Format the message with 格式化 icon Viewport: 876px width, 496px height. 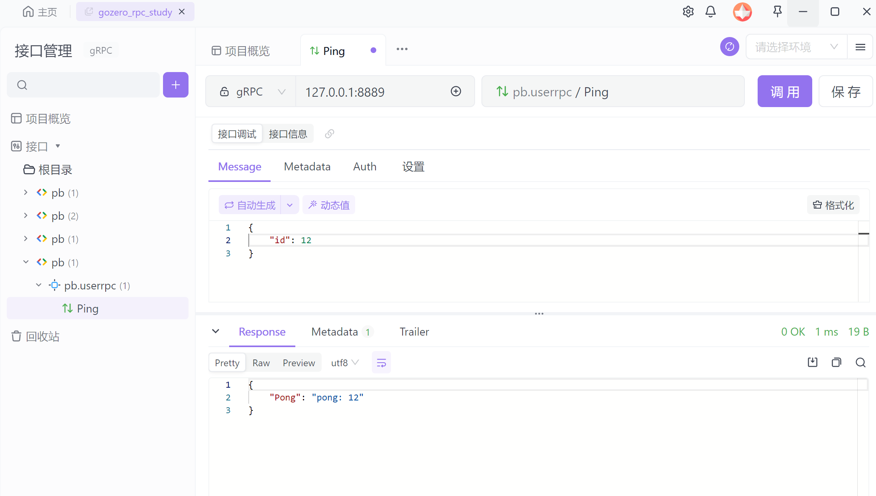833,205
